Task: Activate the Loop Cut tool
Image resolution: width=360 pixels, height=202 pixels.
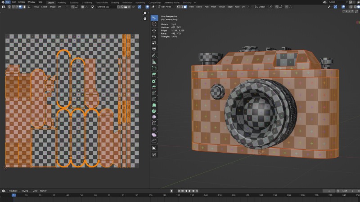Action: (154, 92)
